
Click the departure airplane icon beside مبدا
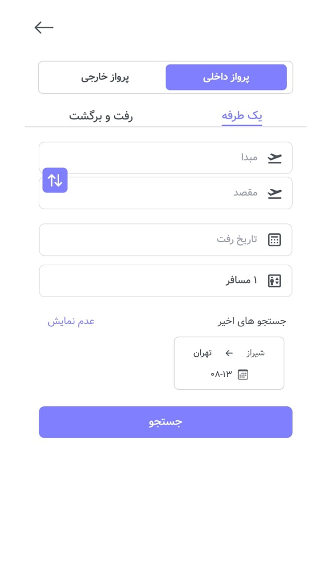(274, 158)
